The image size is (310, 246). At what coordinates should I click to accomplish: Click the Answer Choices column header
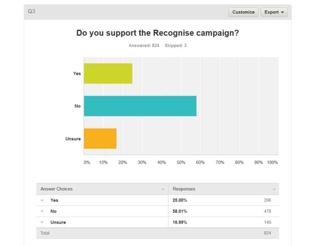(56, 189)
